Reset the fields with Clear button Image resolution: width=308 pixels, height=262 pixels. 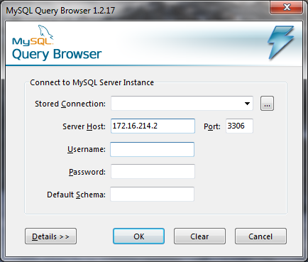pyautogui.click(x=199, y=236)
